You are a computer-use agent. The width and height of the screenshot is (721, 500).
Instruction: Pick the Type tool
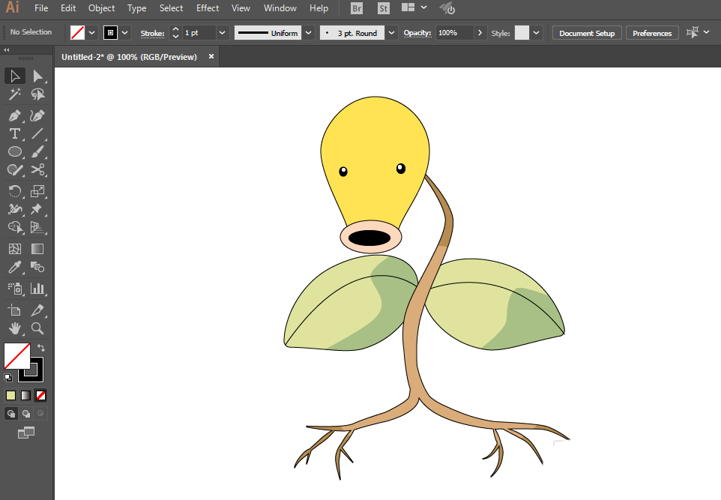[x=14, y=133]
